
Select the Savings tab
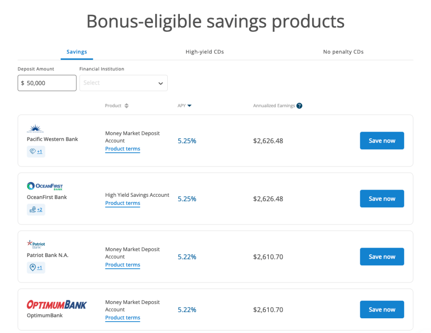coord(77,52)
